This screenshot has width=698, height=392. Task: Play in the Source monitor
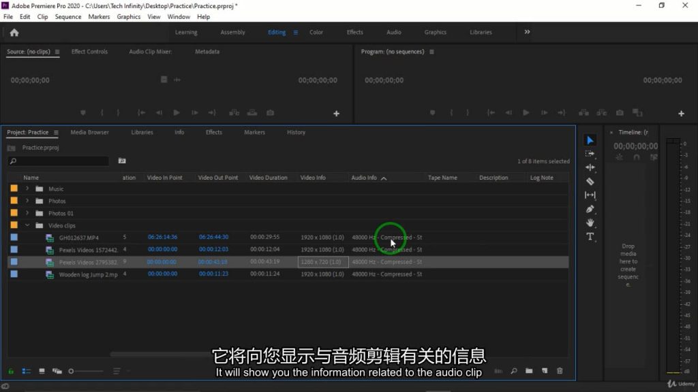[177, 113]
